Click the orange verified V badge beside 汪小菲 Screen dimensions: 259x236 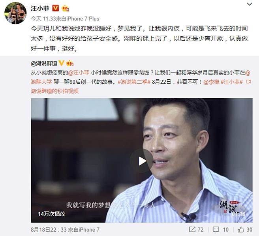tap(56, 8)
